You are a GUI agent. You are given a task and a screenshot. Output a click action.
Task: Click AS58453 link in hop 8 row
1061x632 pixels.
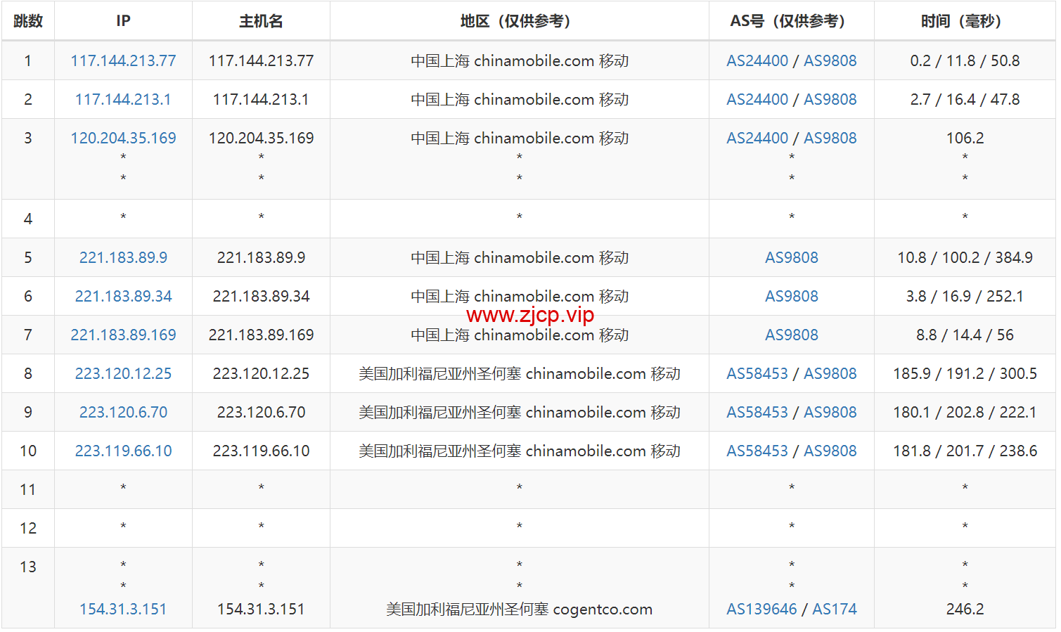click(757, 374)
